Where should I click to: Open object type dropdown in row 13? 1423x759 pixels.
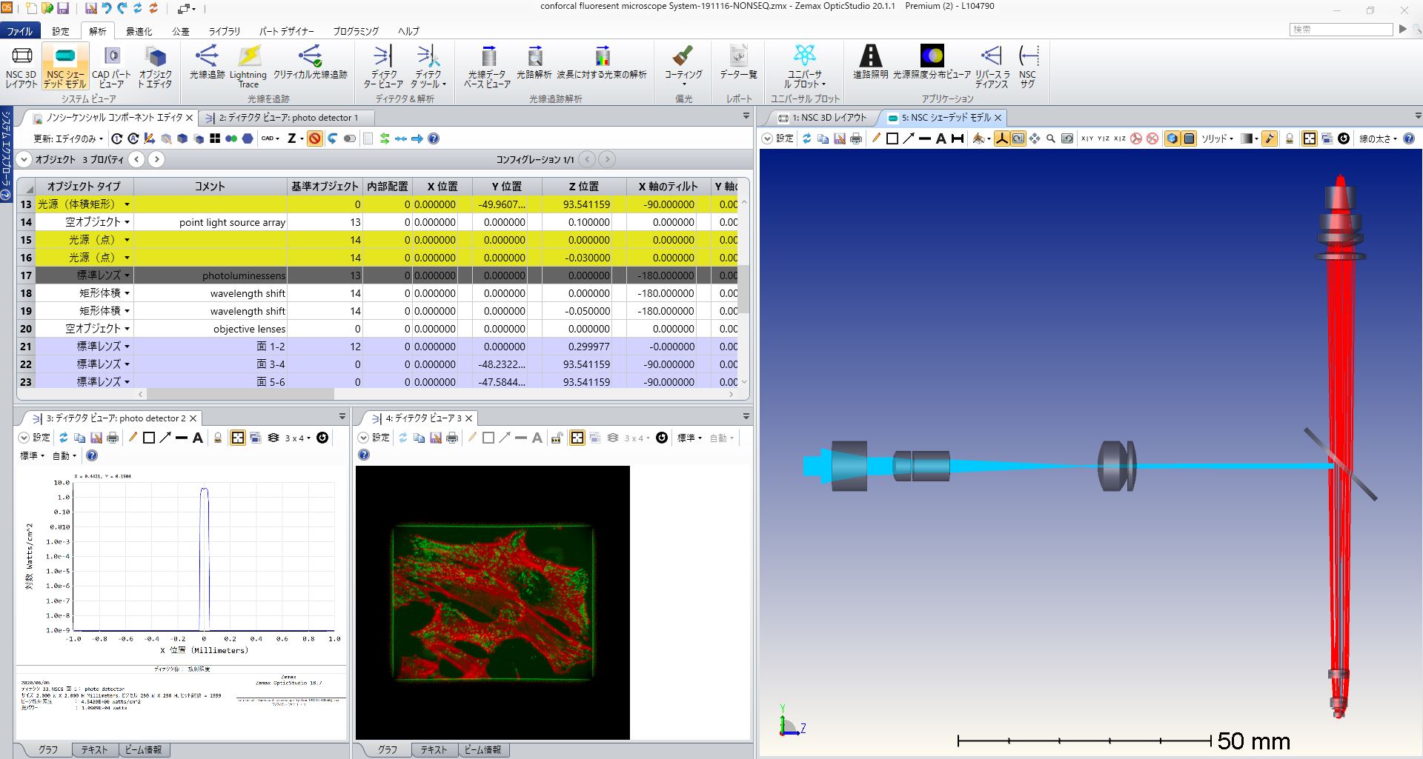point(127,204)
